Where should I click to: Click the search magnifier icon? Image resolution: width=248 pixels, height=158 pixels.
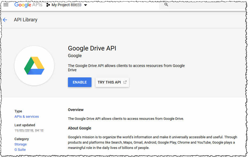166,5
